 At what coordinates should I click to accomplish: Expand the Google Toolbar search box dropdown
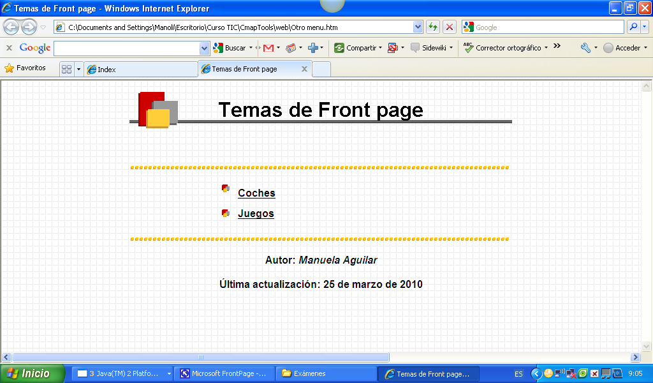point(204,49)
